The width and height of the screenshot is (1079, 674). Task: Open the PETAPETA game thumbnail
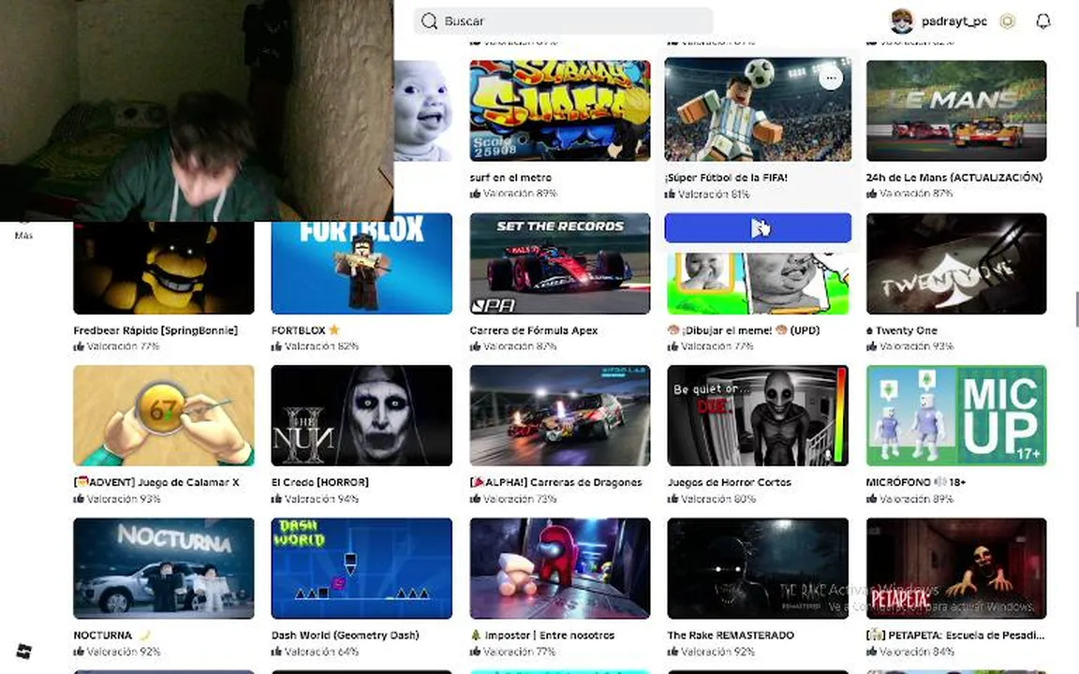[x=955, y=568]
